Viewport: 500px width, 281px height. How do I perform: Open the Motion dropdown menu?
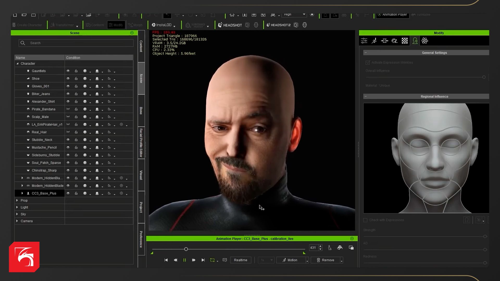[x=307, y=260]
